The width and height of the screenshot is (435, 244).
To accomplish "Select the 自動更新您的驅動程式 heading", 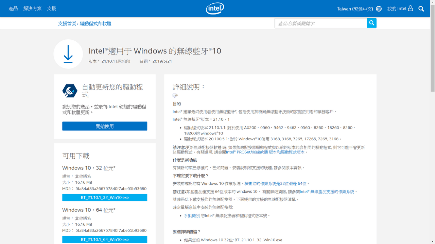I will click(x=112, y=90).
